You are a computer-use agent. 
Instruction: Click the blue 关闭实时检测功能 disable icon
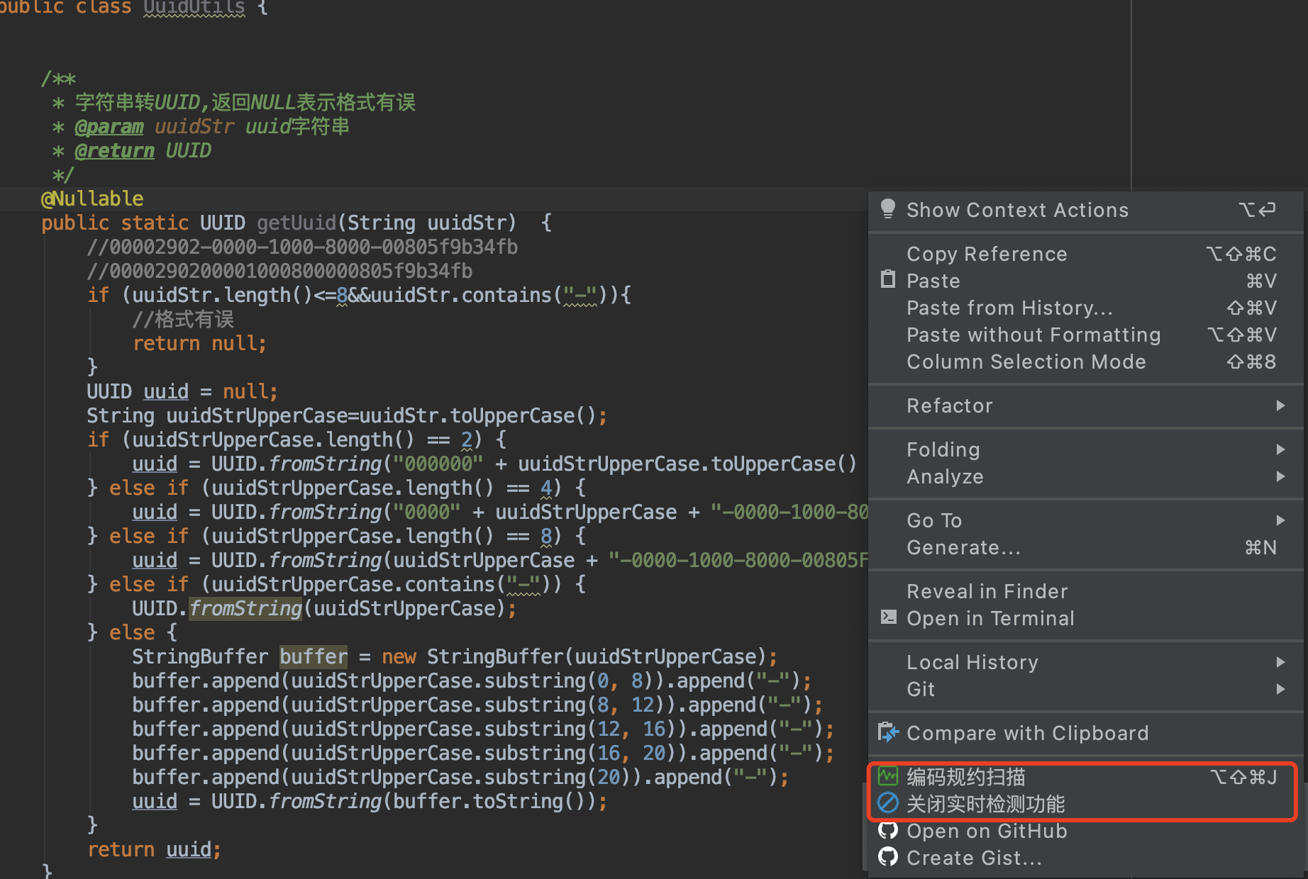click(x=887, y=803)
